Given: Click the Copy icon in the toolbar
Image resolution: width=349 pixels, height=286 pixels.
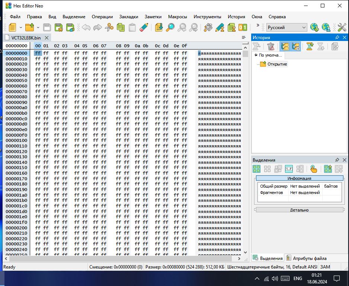Looking at the screenshot, I should coord(121,28).
